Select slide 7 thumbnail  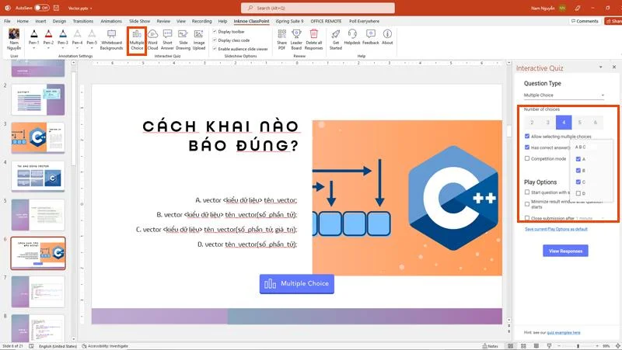coord(38,292)
